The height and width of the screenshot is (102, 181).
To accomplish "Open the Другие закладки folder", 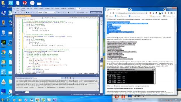I will [156, 16].
